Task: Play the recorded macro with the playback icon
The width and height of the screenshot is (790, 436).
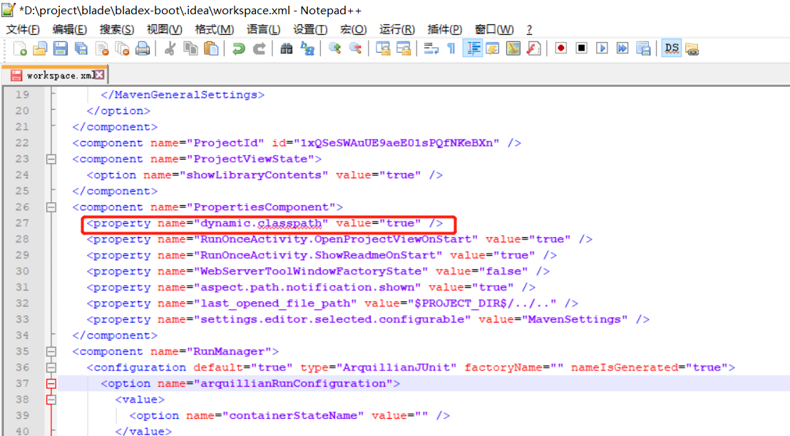Action: point(600,48)
